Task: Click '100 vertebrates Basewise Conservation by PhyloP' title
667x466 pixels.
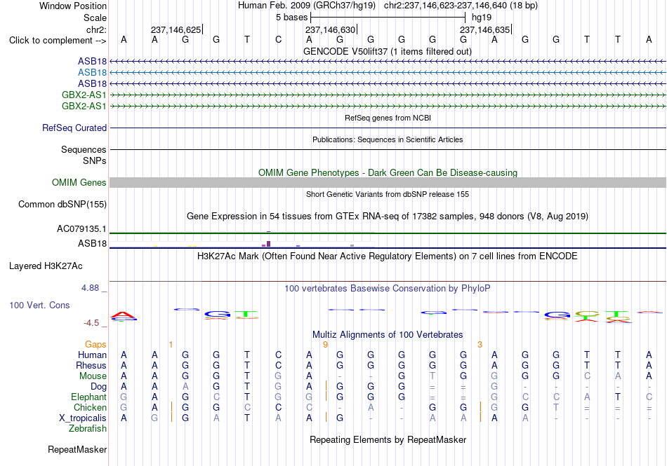Action: (388, 289)
